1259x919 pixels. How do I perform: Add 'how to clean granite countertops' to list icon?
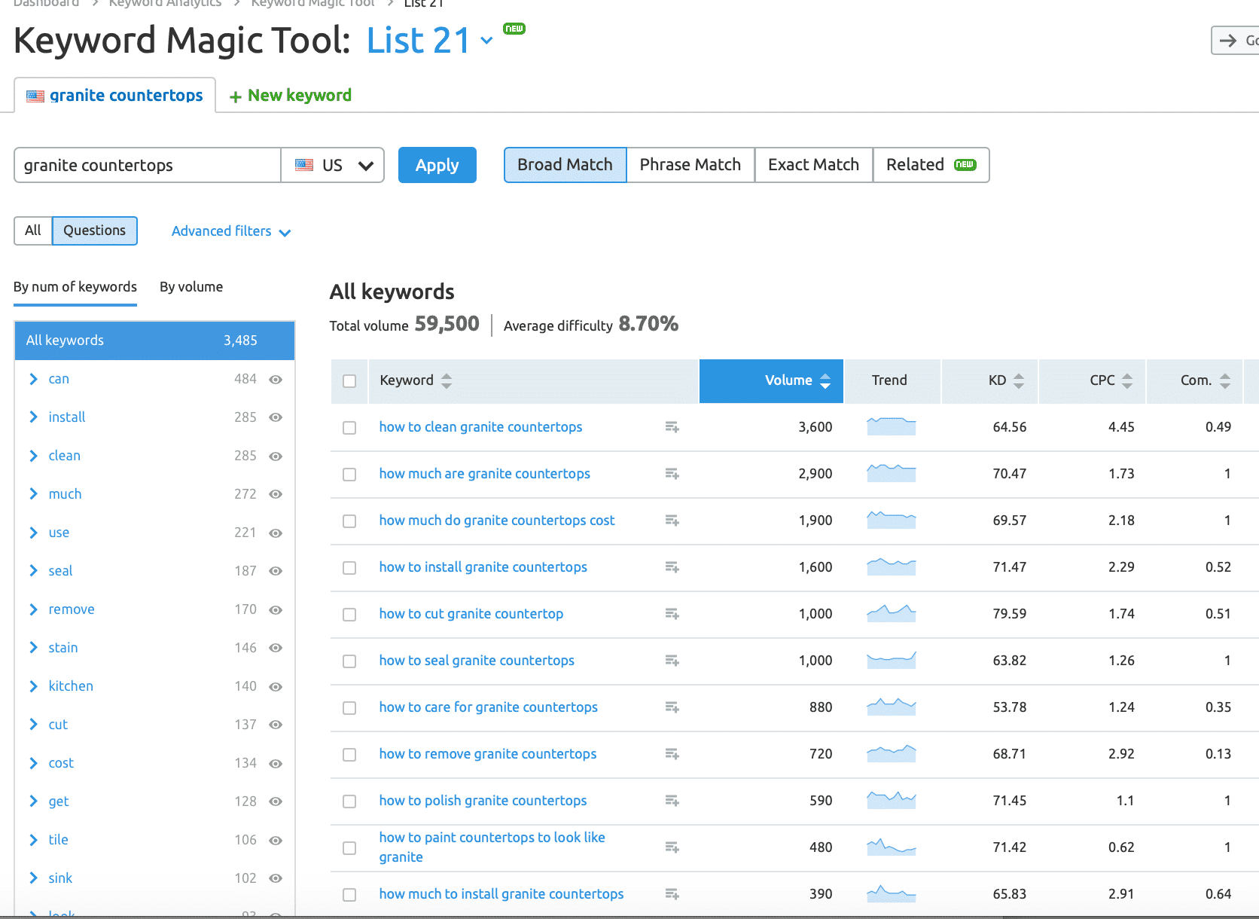672,427
